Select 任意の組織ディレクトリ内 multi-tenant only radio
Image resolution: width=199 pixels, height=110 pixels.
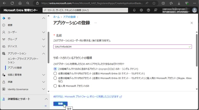point(55,74)
